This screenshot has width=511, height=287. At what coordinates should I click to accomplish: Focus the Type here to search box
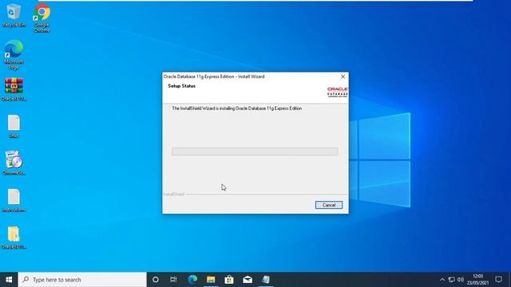(82, 280)
